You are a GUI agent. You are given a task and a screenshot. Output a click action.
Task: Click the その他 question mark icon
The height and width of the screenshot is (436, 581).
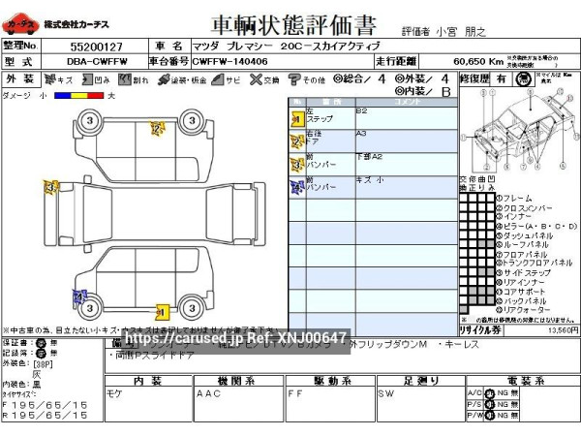[x=294, y=79]
